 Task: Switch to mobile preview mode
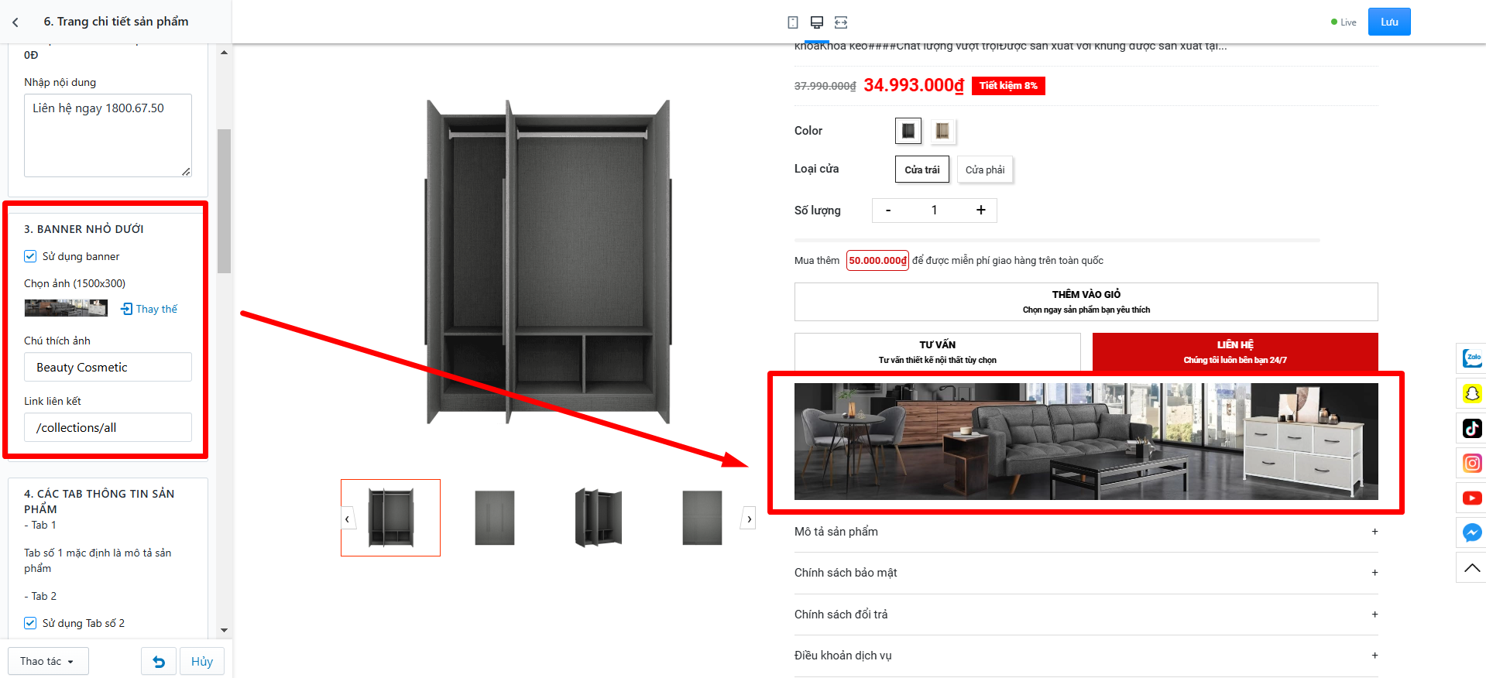pyautogui.click(x=793, y=22)
